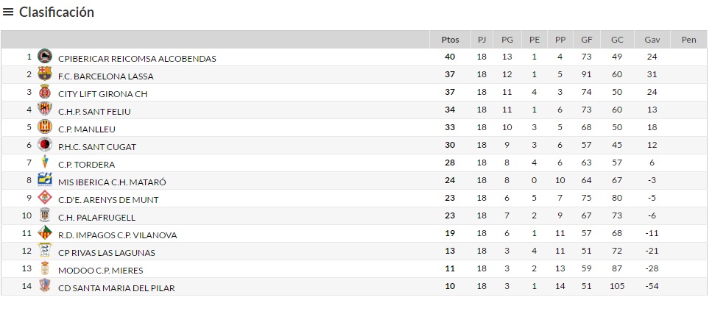Click the Pen column header
Screen dimensions: 712x314
[688, 40]
